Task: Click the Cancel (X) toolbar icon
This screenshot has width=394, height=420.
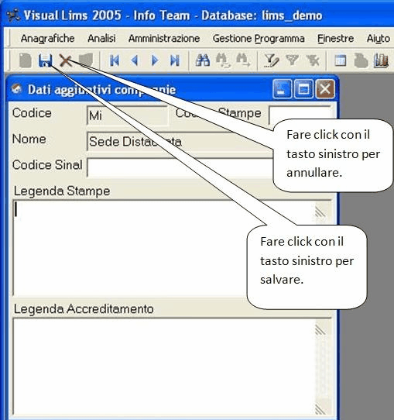Action: [x=66, y=60]
